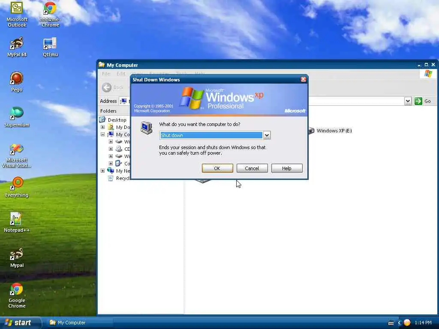Click the Go label in the address bar
This screenshot has width=439, height=329.
click(427, 101)
